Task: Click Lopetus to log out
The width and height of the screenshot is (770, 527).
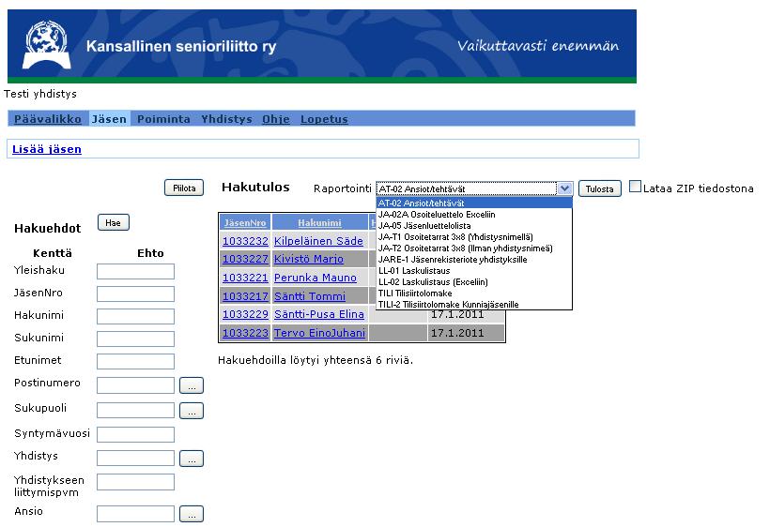Action: coord(324,119)
